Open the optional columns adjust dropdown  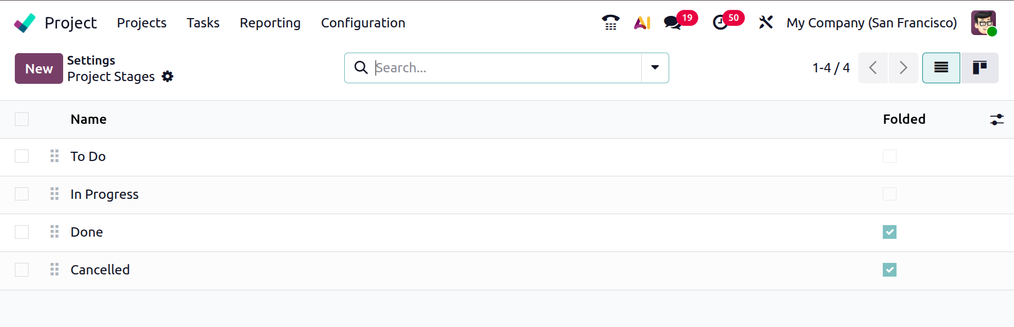click(996, 119)
